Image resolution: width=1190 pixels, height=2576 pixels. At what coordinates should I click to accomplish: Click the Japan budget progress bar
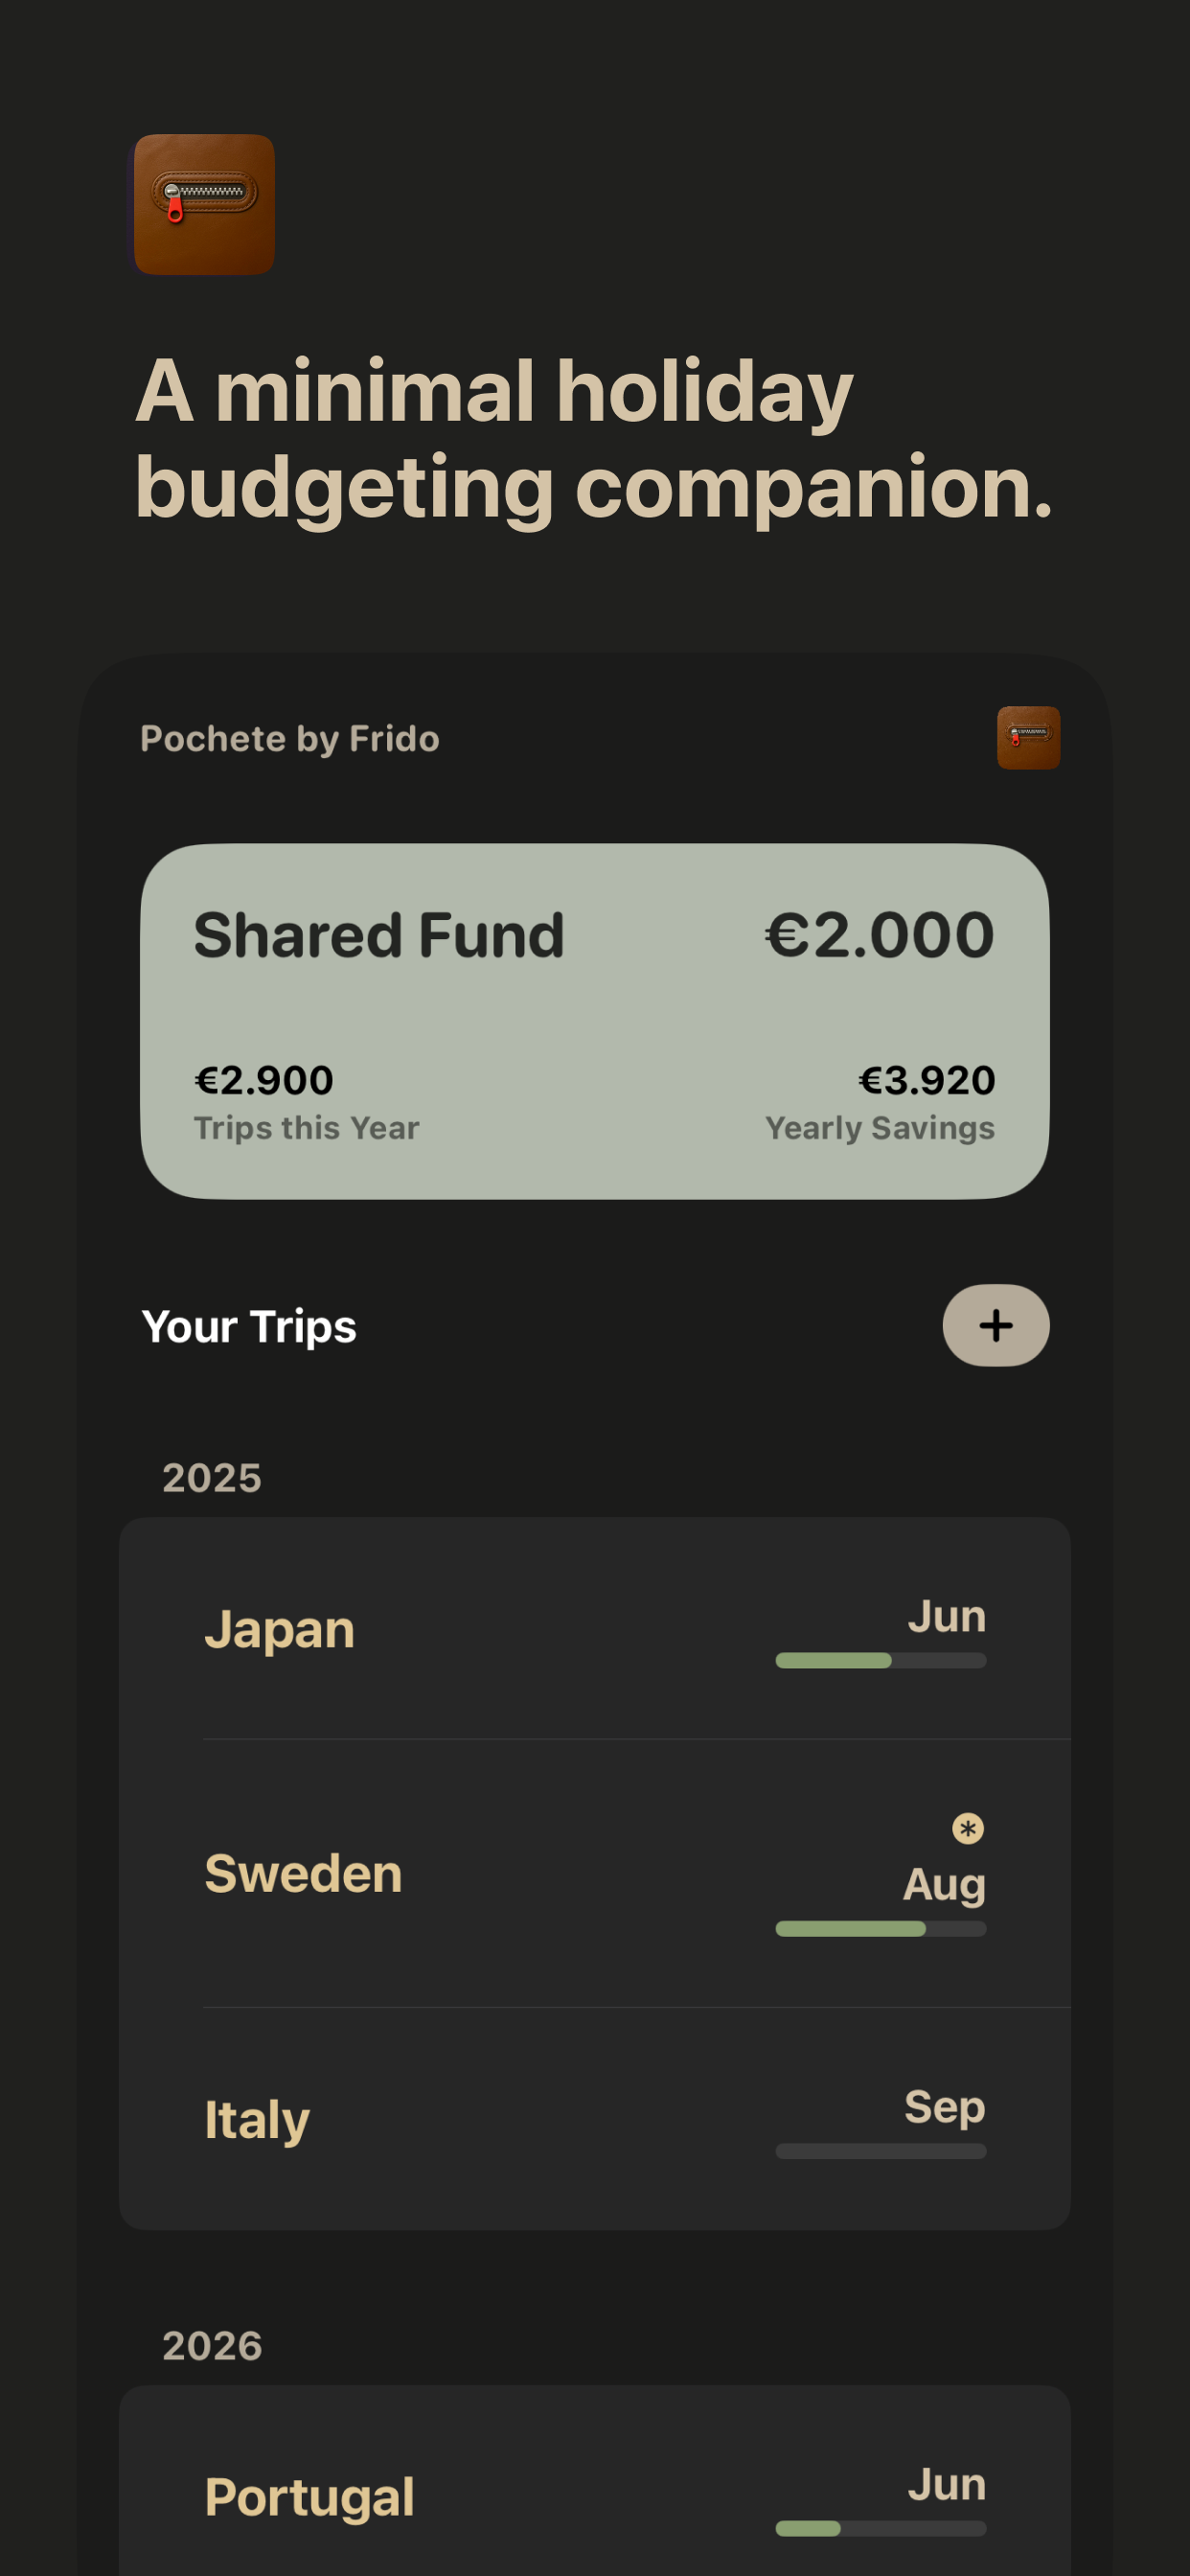click(x=880, y=1660)
